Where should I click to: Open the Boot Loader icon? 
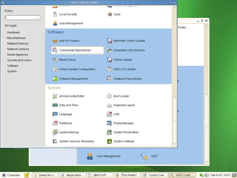tap(109, 96)
